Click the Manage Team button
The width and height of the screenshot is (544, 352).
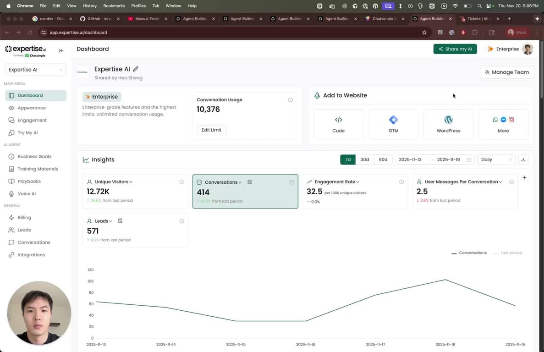tap(507, 72)
